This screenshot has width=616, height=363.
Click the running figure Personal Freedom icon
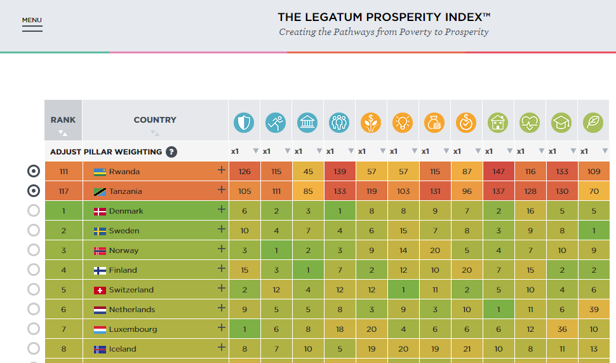[x=276, y=122]
